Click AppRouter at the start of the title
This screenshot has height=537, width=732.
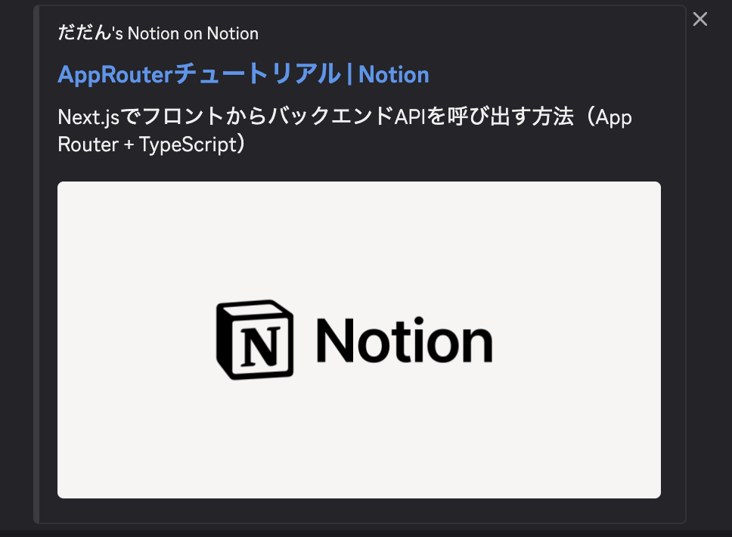115,75
